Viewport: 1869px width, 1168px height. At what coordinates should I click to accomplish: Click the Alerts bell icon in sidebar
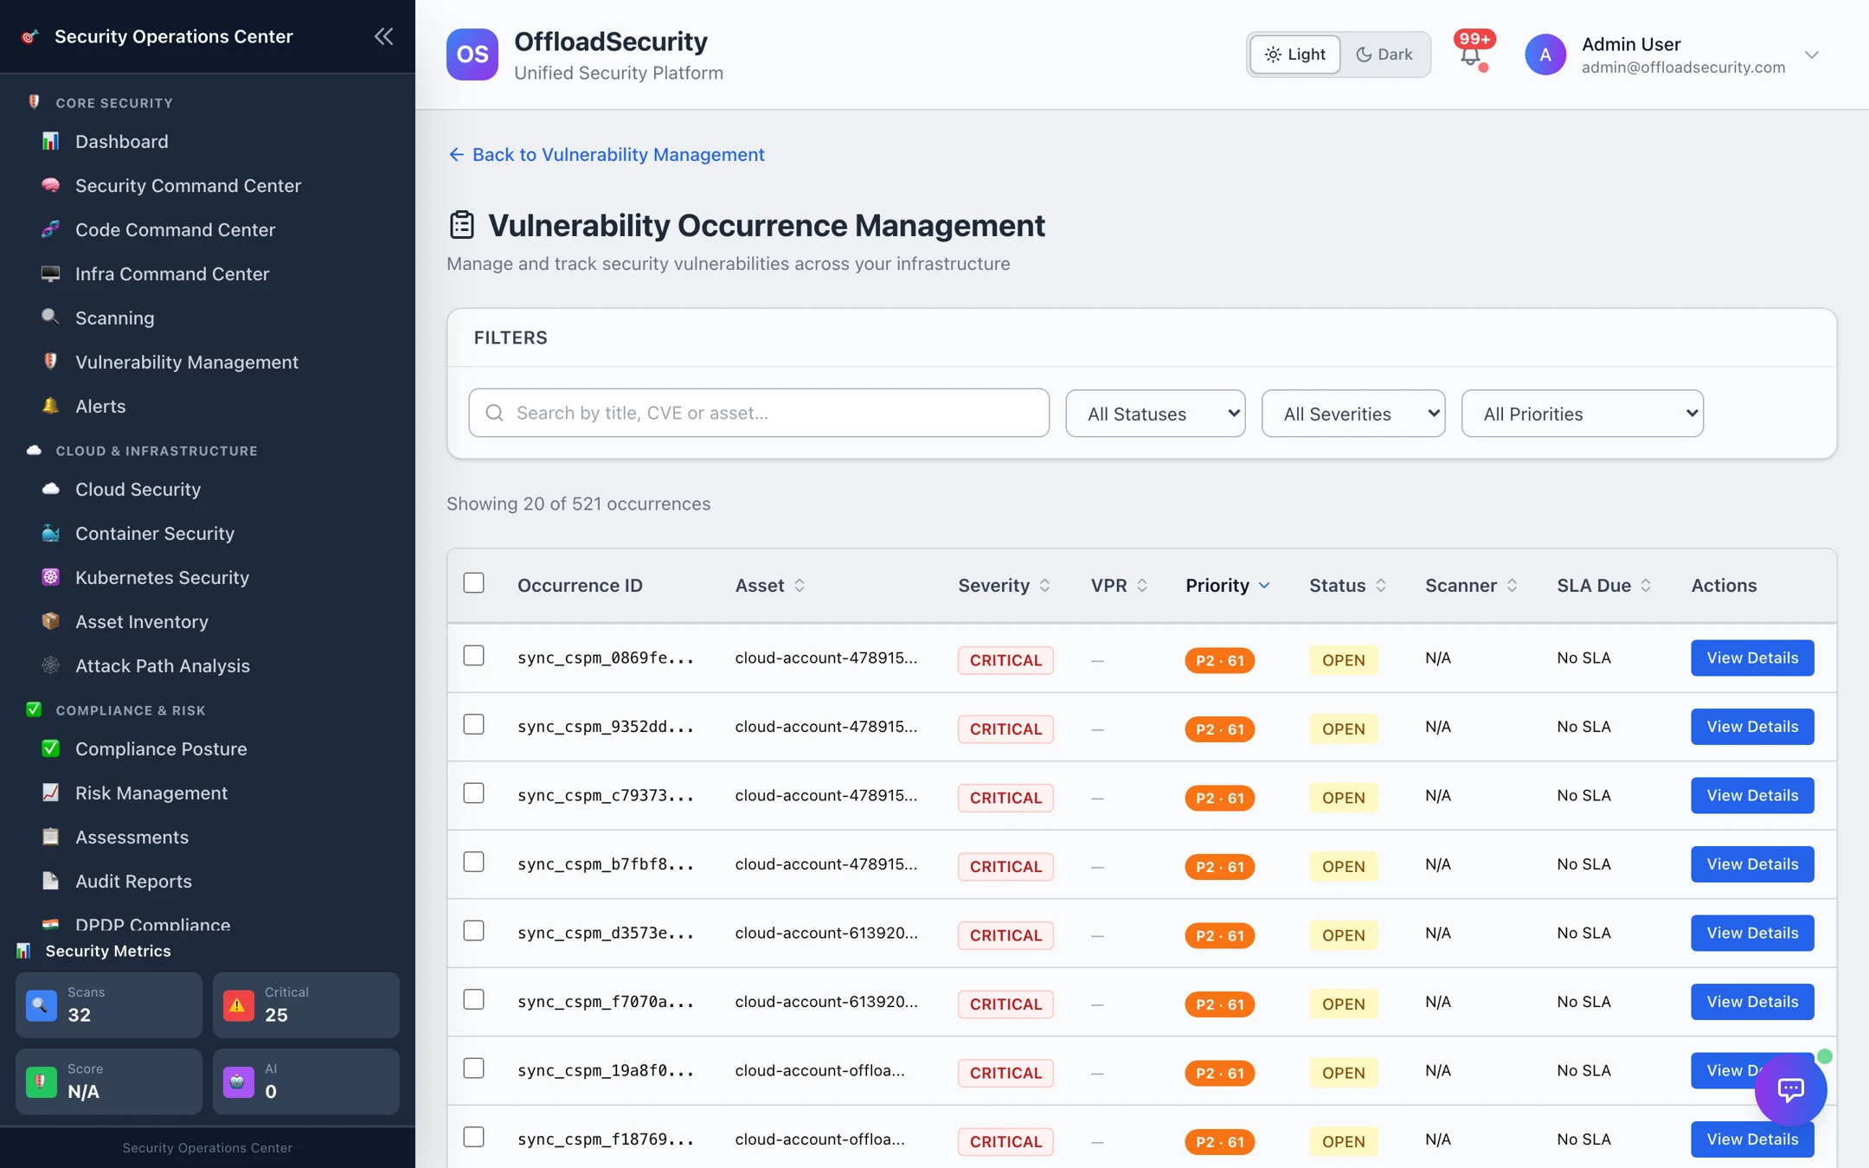[x=50, y=406]
